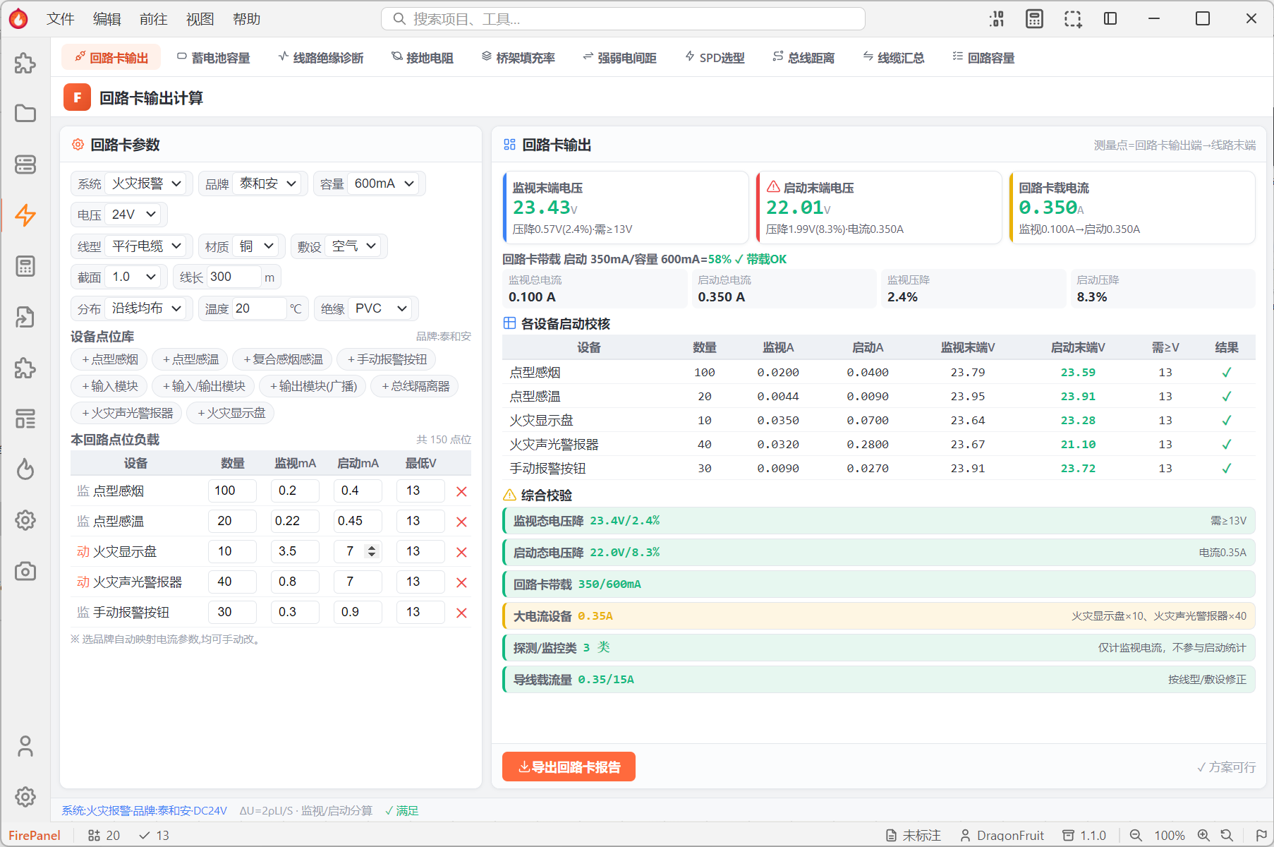The height and width of the screenshot is (847, 1274).
Task: Add 输入/输出模块 device from library
Action: tap(203, 386)
